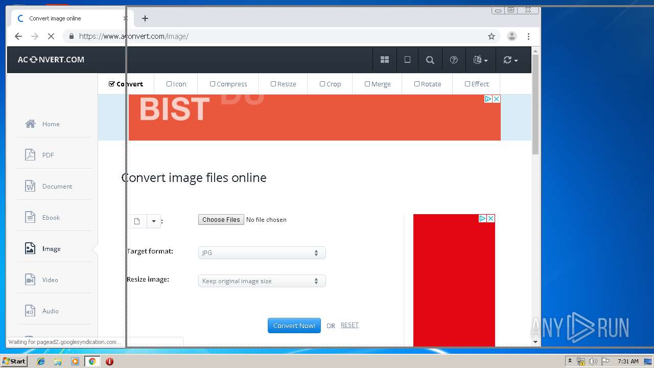The height and width of the screenshot is (368, 654).
Task: Click the local file source icon
Action: 137,221
